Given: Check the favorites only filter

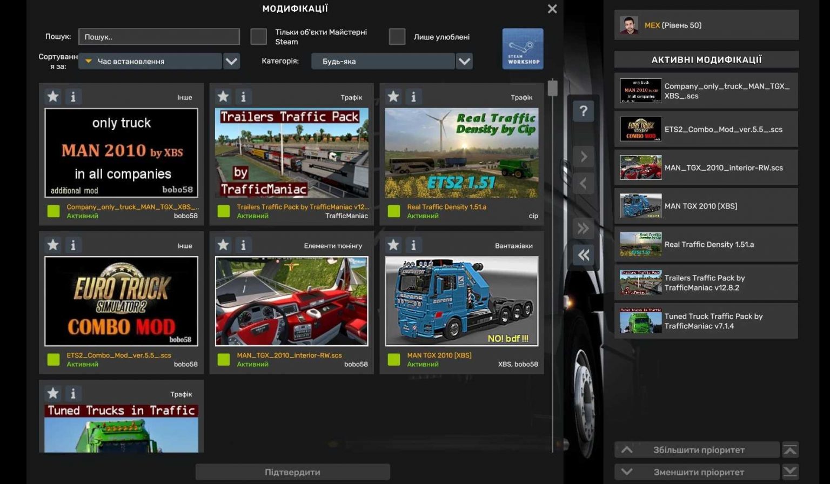Looking at the screenshot, I should pos(397,36).
